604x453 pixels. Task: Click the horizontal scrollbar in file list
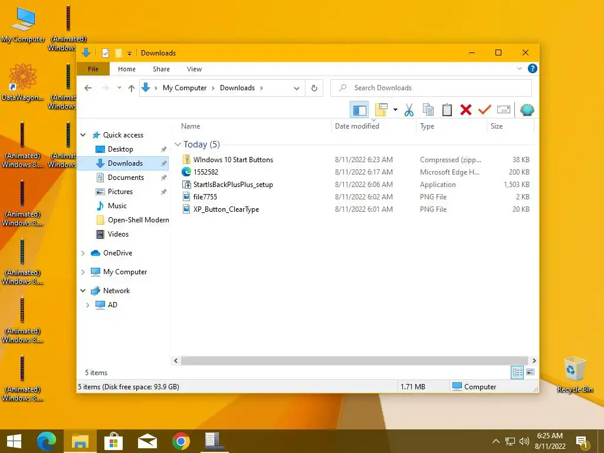point(354,360)
